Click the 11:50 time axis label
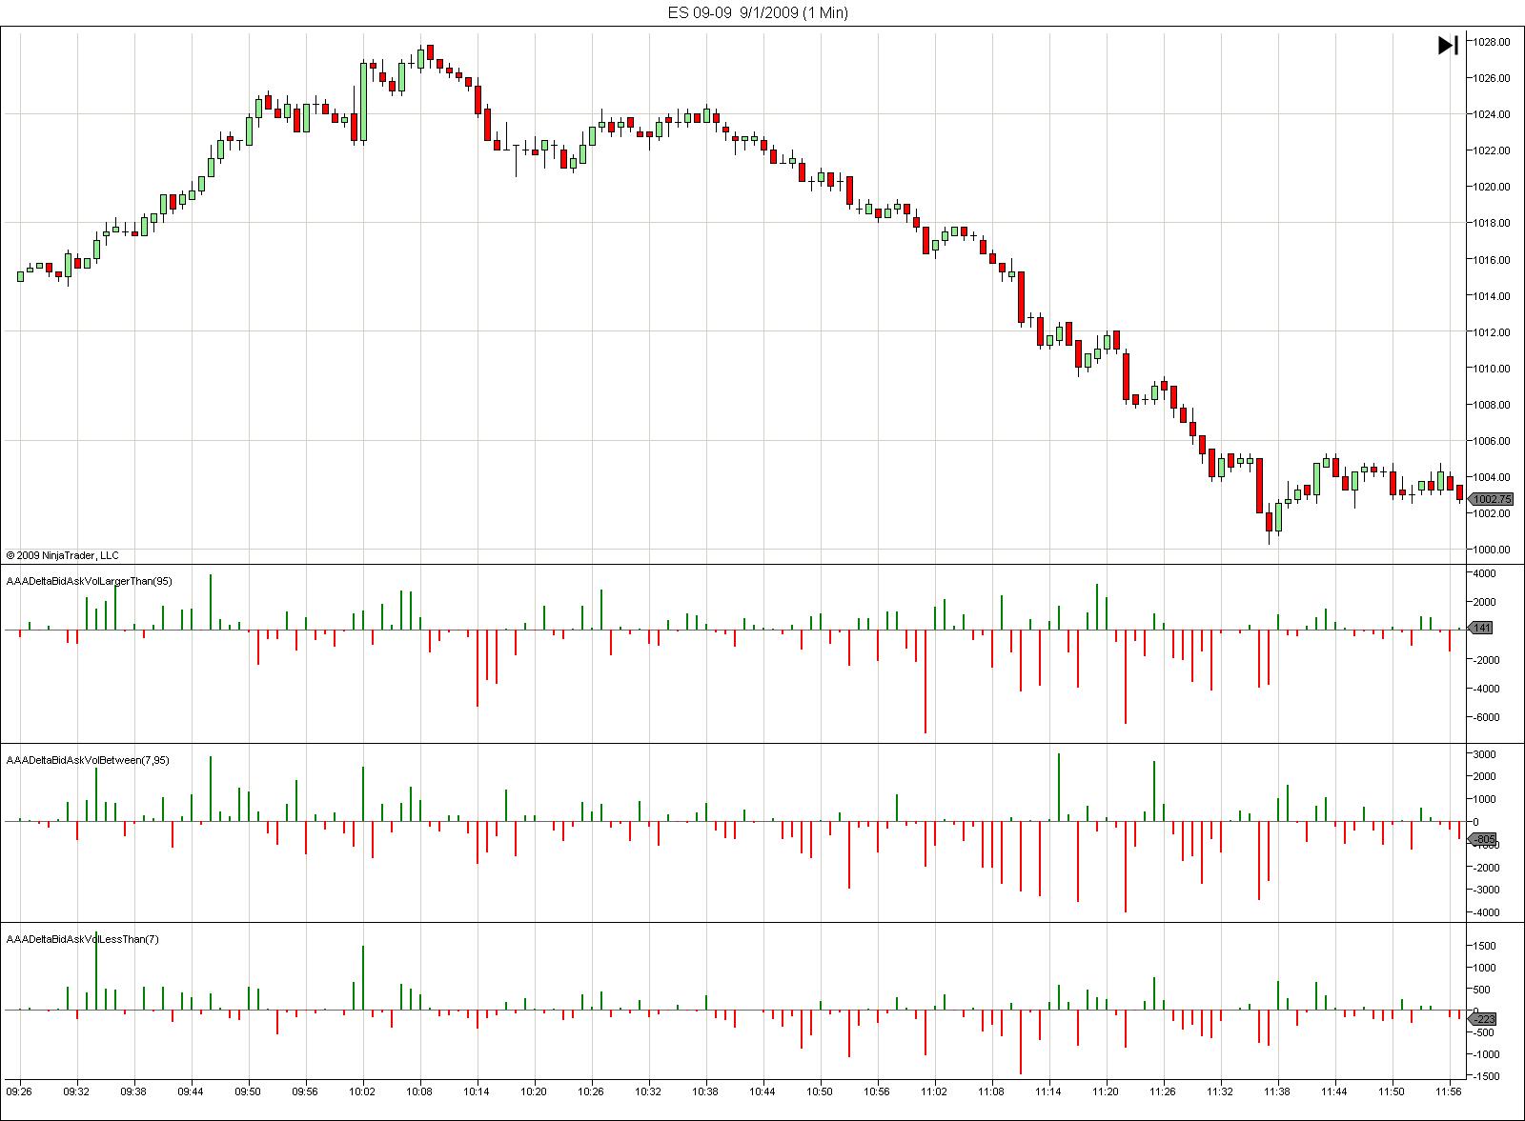Screen dimensions: 1525x1121 tap(1392, 1091)
